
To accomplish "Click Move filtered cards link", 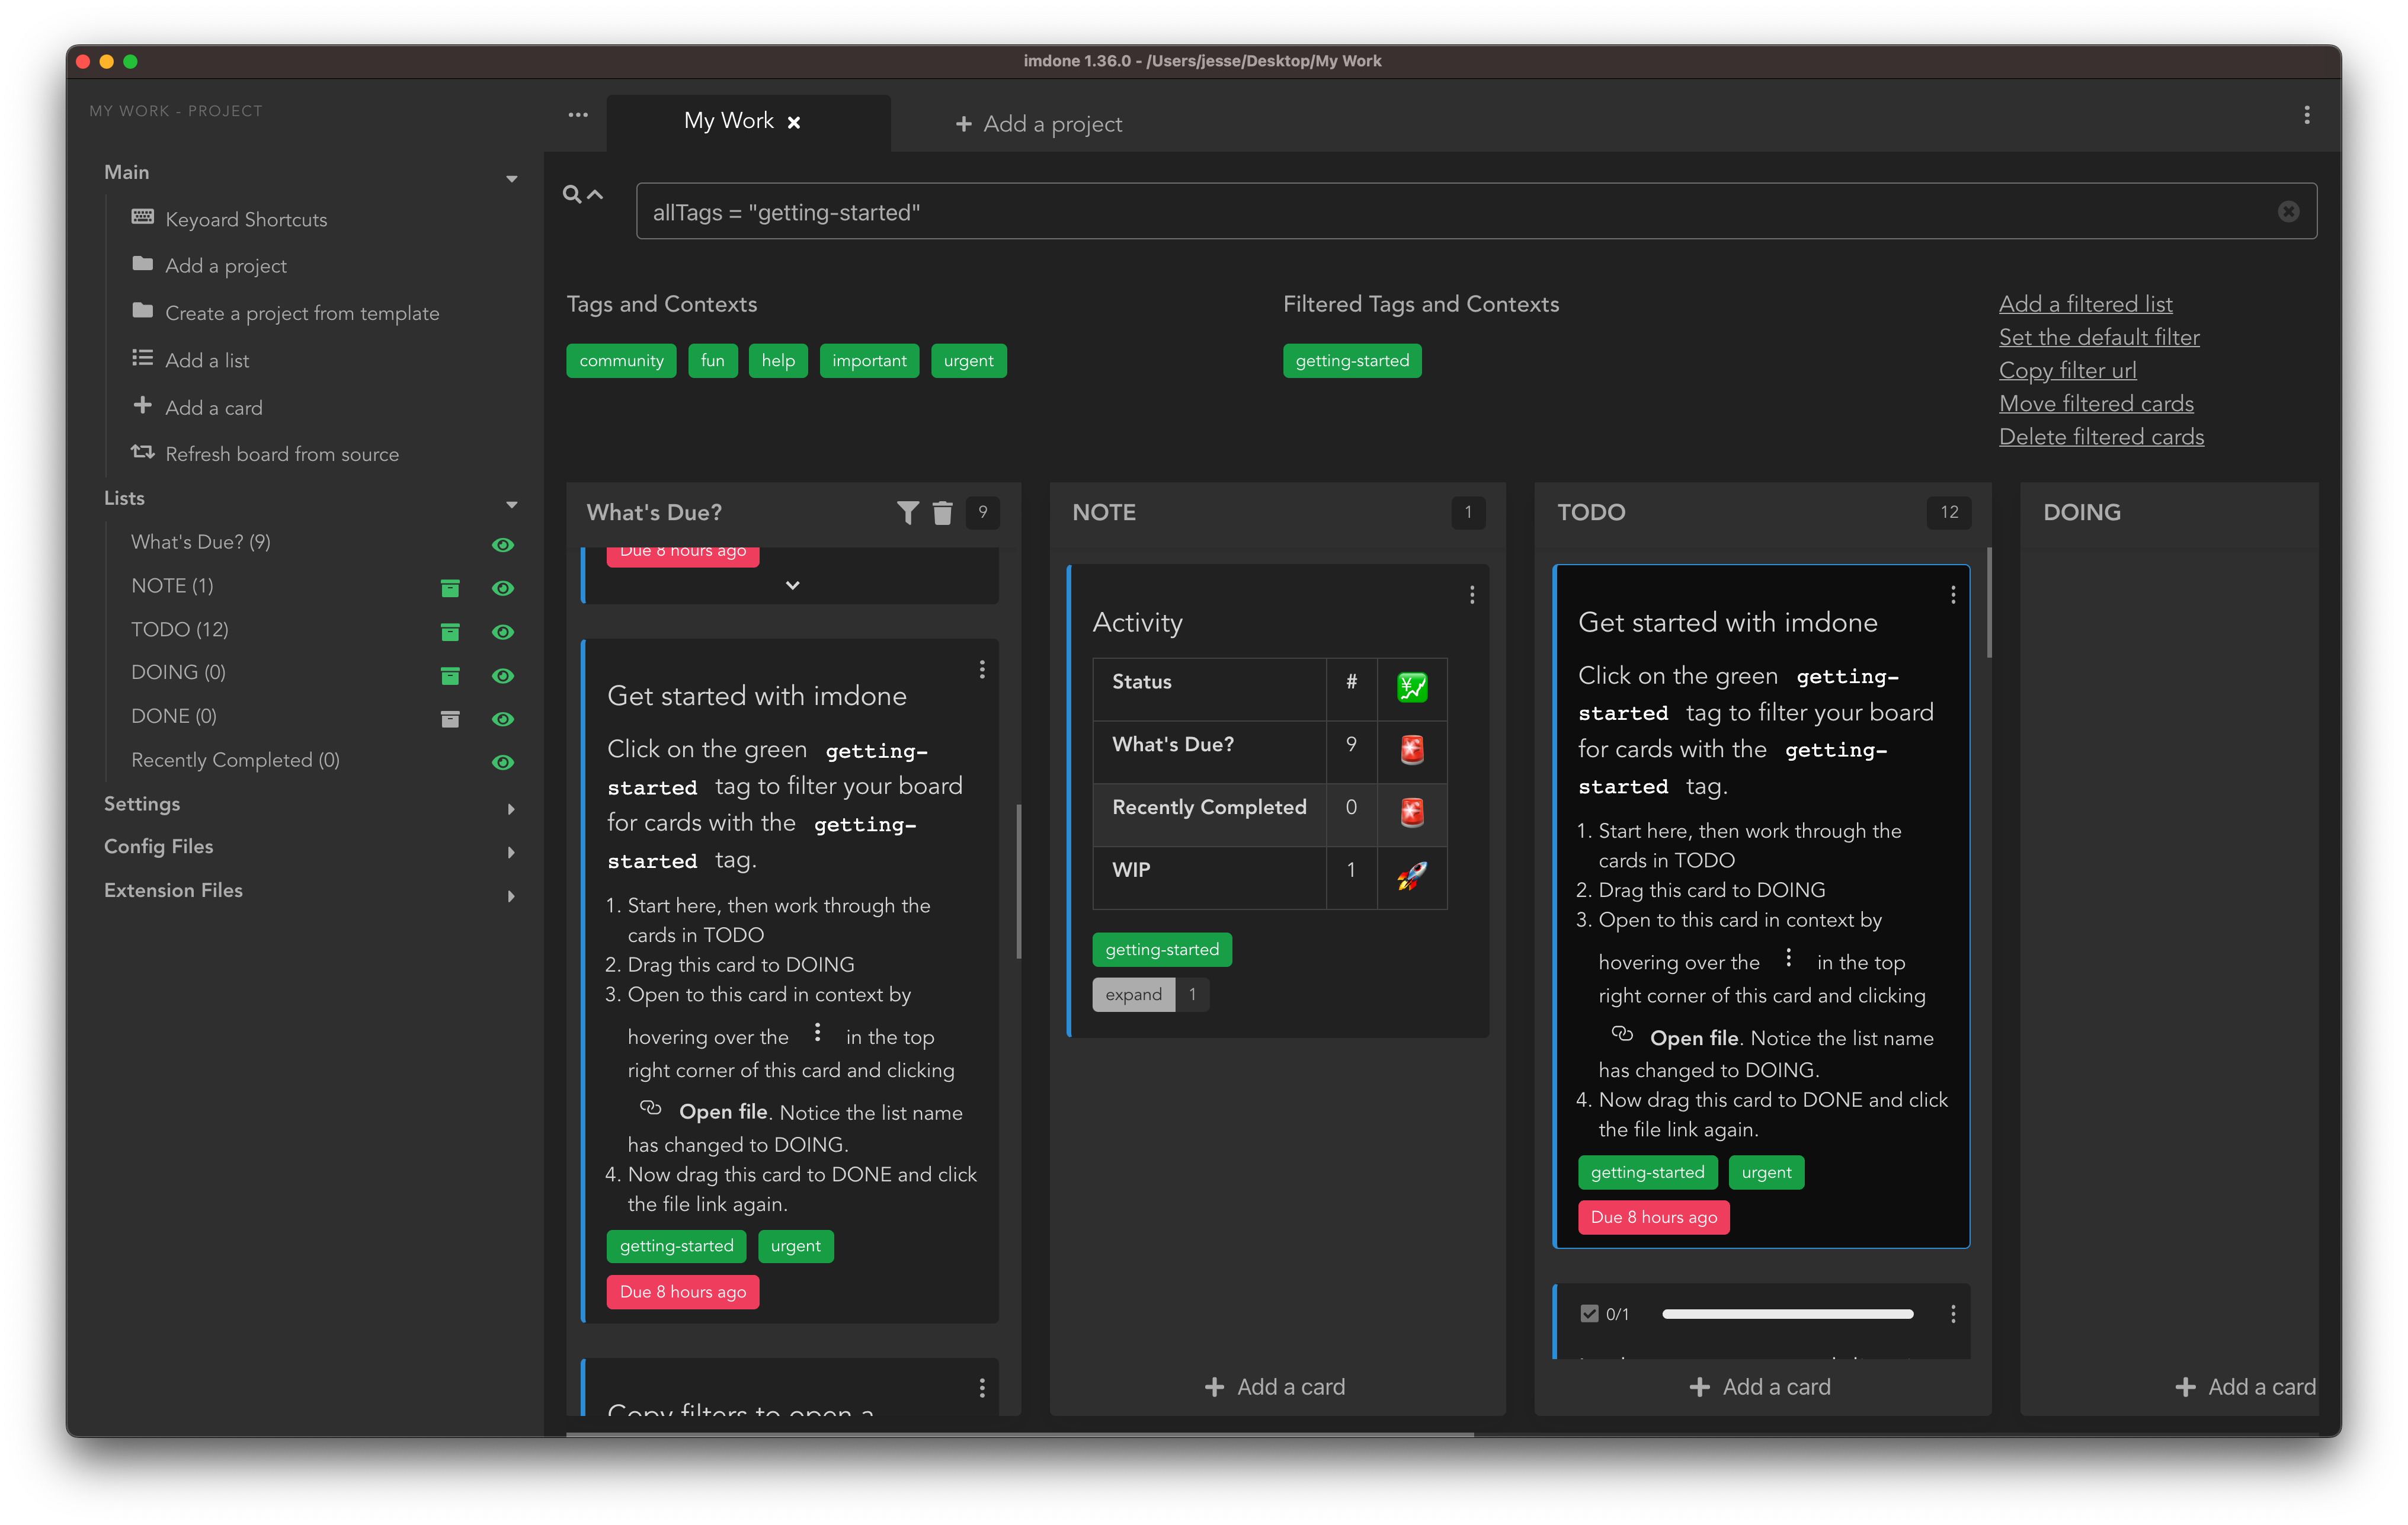I will [2096, 403].
